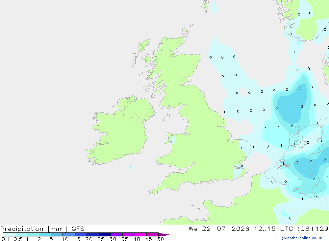
Task: Click the 'Precipitation [mm]' title label
Action: (x=34, y=229)
